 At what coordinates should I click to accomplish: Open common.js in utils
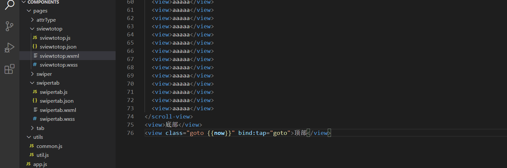coord(49,146)
